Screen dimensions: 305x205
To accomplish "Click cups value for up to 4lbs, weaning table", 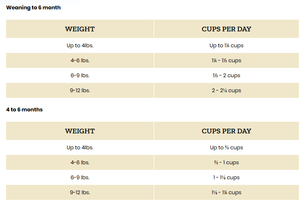I will (x=226, y=45).
